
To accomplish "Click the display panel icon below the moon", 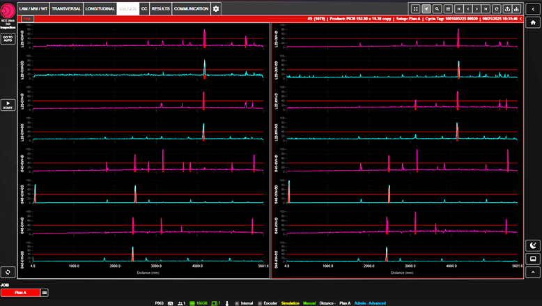I will pyautogui.click(x=533, y=259).
